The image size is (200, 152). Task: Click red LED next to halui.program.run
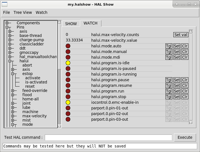pyautogui.click(x=68, y=91)
